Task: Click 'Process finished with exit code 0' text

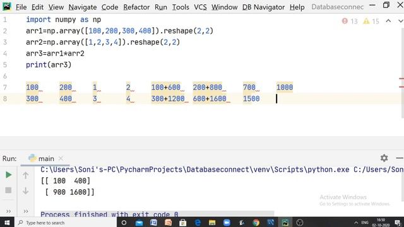Action: [109, 214]
